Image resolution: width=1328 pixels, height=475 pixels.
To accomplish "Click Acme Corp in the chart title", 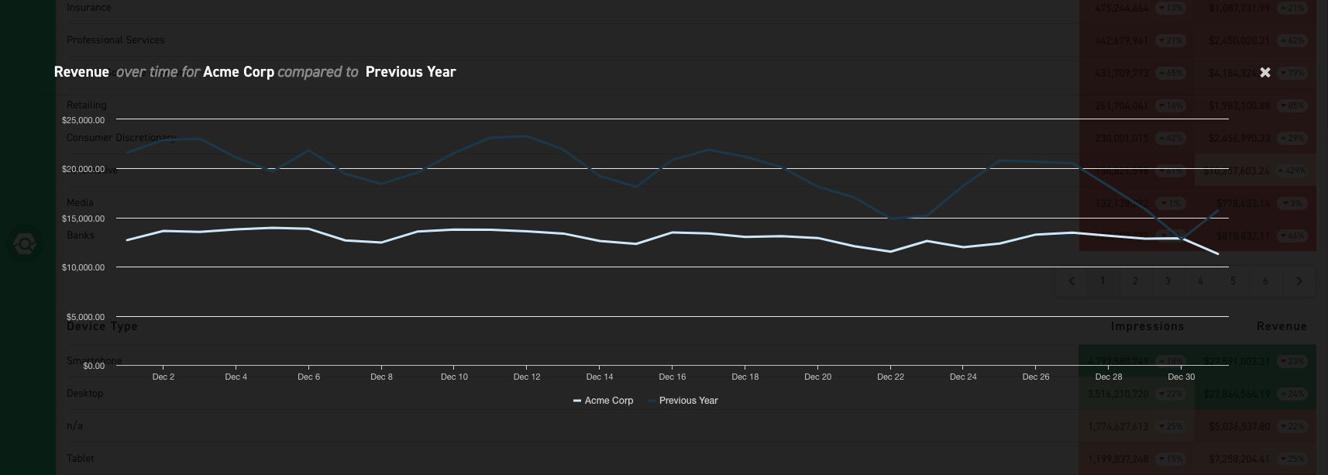I will tap(239, 71).
